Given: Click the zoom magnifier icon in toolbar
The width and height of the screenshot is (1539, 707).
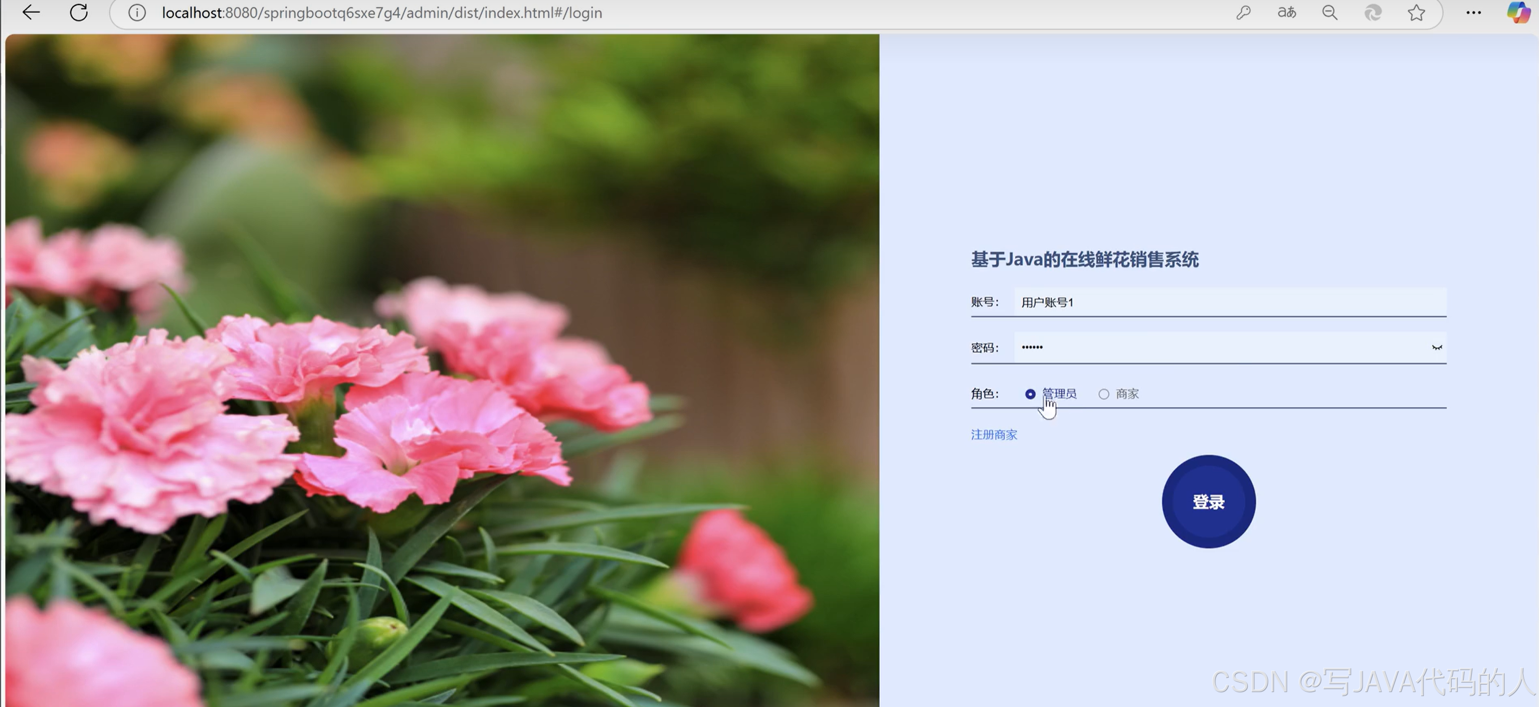Looking at the screenshot, I should [1329, 12].
